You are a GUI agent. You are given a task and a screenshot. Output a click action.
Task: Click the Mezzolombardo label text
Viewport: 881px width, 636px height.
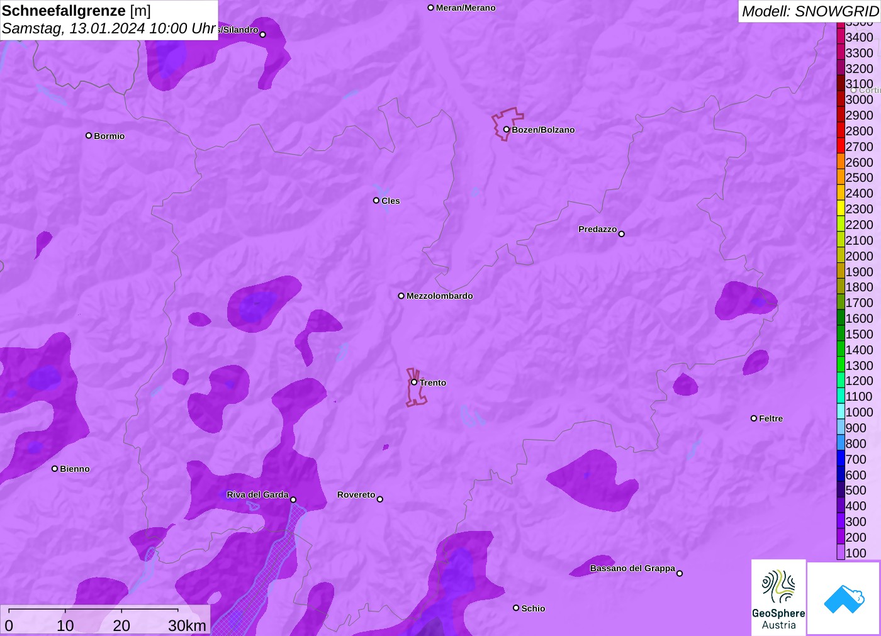point(440,296)
